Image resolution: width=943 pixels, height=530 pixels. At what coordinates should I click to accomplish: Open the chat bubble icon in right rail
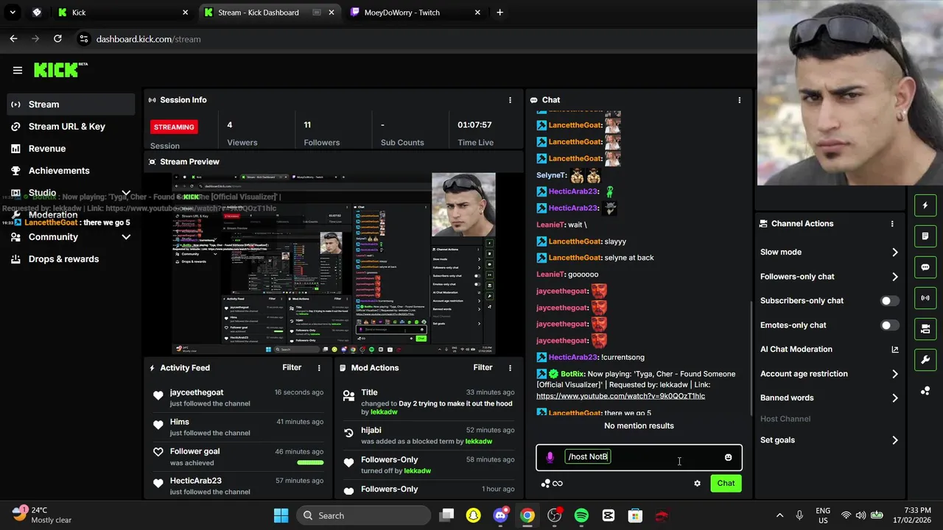(925, 267)
